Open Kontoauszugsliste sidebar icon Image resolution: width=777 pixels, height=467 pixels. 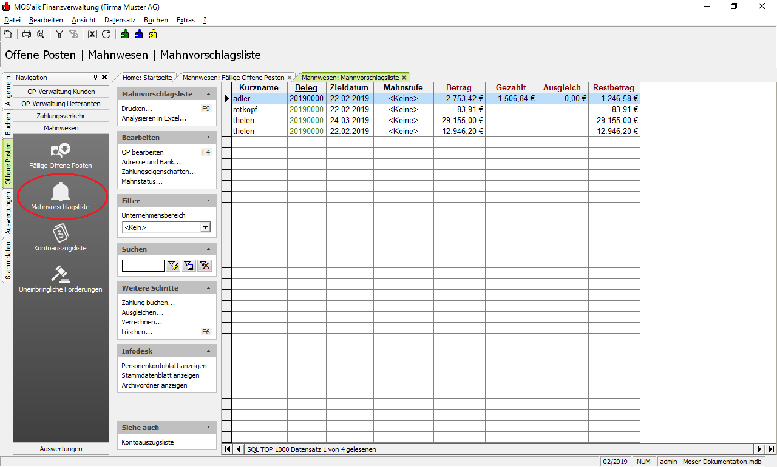[x=61, y=238]
